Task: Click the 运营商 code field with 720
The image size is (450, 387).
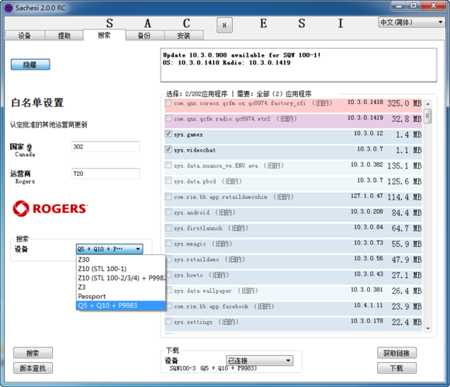Action: (106, 173)
